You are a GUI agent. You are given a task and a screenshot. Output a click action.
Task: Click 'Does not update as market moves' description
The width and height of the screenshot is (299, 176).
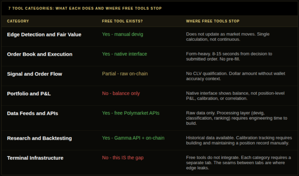coord(228,37)
